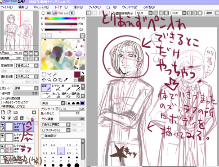
Task: Open the 選択(S) menu
Action: [78, 7]
